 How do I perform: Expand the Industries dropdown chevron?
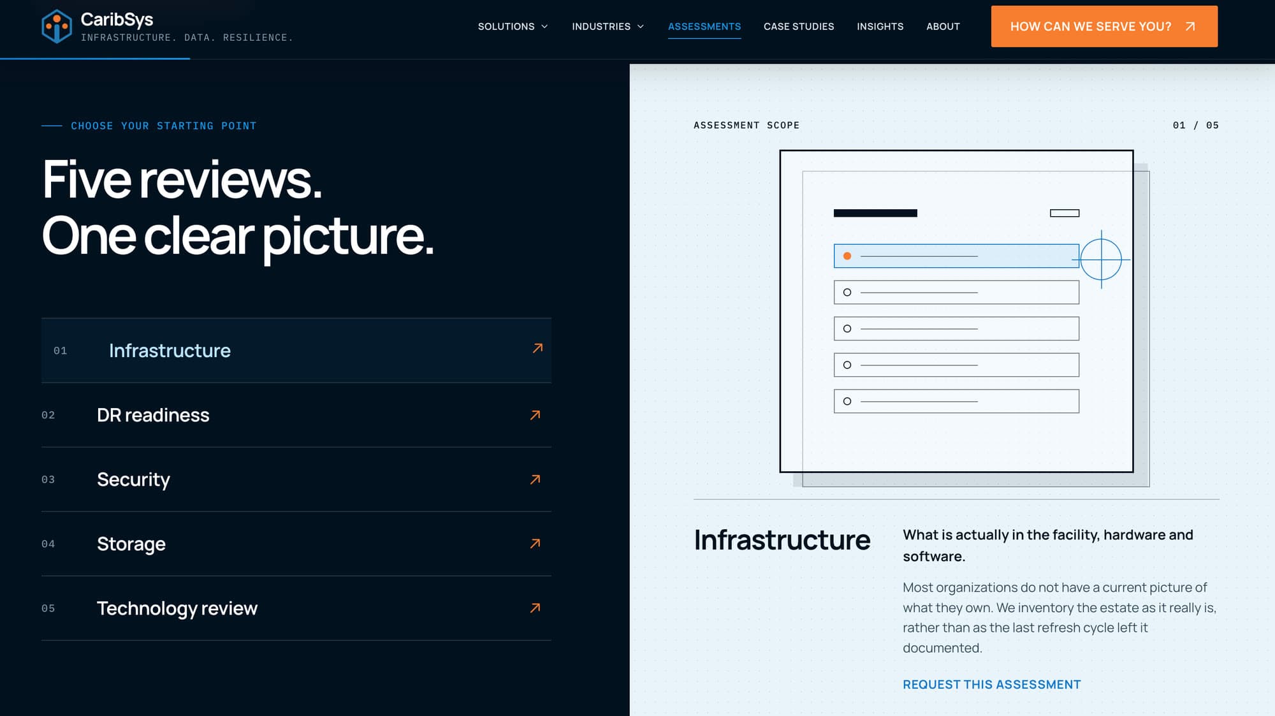(x=641, y=27)
